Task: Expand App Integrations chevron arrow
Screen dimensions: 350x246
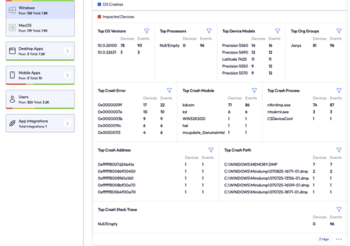Action: (x=67, y=124)
